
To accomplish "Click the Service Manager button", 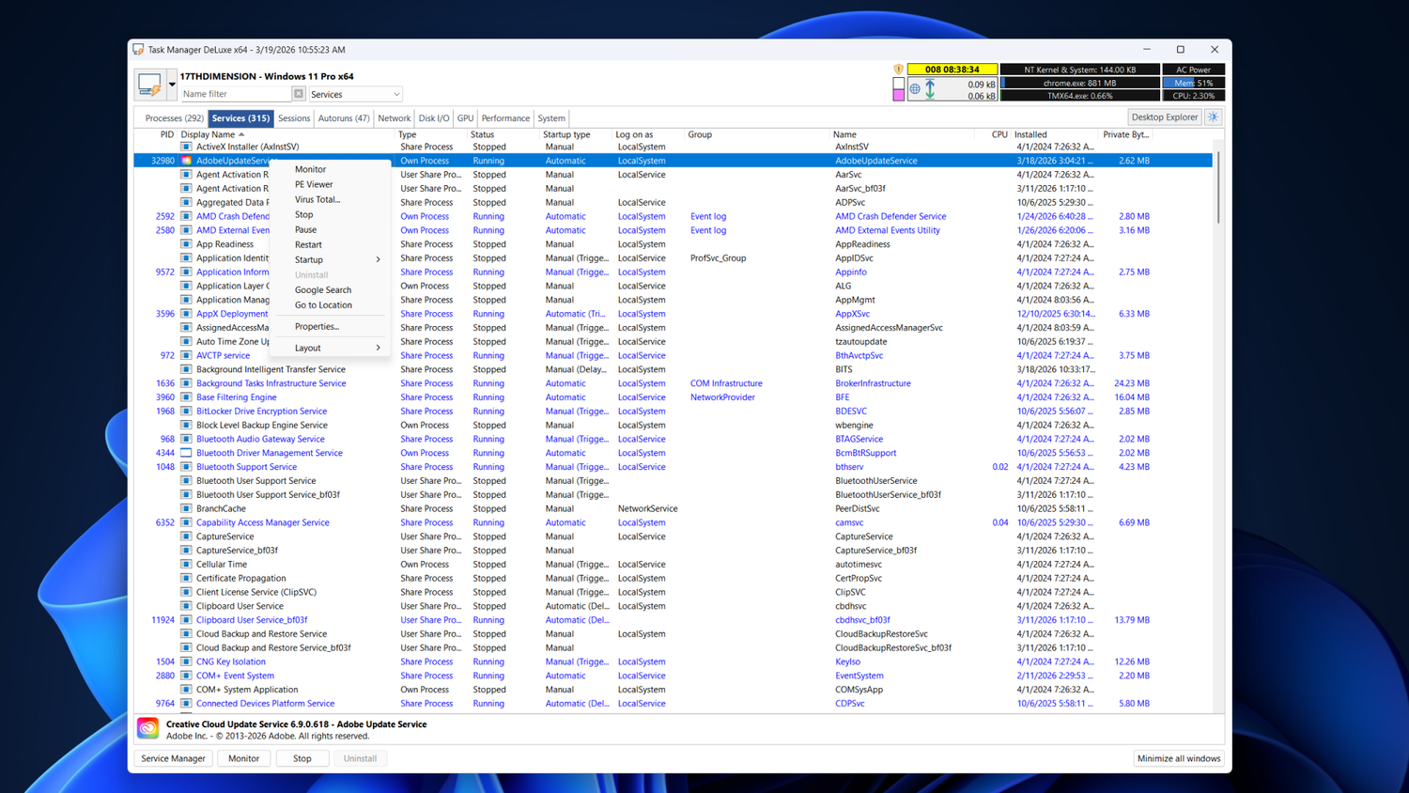I will tap(173, 758).
